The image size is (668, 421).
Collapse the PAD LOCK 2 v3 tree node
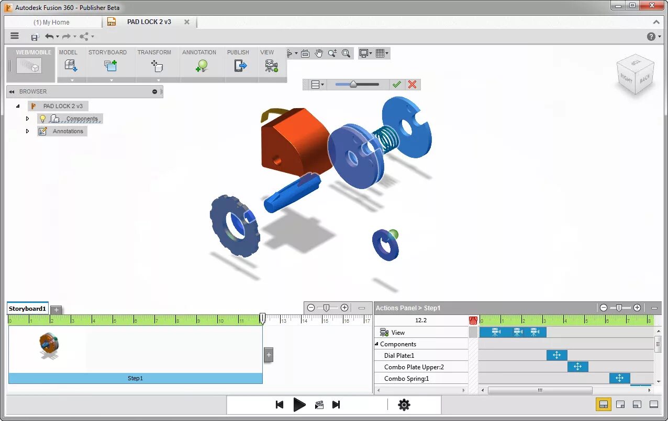coord(18,106)
